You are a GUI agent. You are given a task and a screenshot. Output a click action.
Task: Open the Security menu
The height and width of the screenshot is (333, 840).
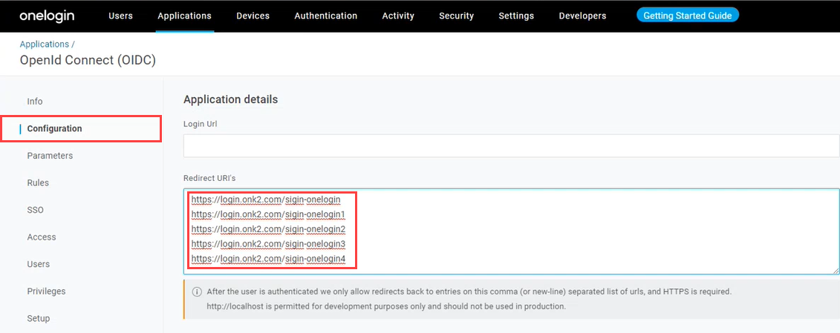(x=457, y=16)
